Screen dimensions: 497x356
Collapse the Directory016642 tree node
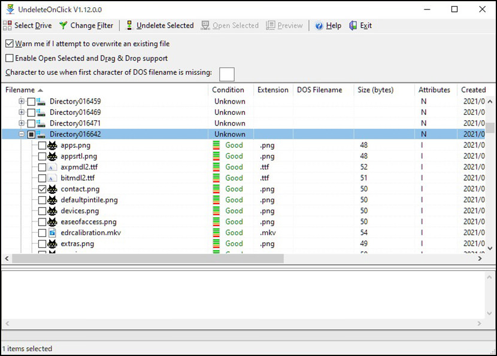[x=21, y=134]
